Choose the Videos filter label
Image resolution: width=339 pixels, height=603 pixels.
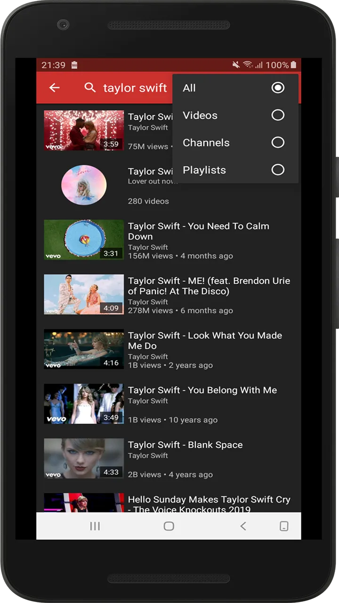(x=200, y=115)
